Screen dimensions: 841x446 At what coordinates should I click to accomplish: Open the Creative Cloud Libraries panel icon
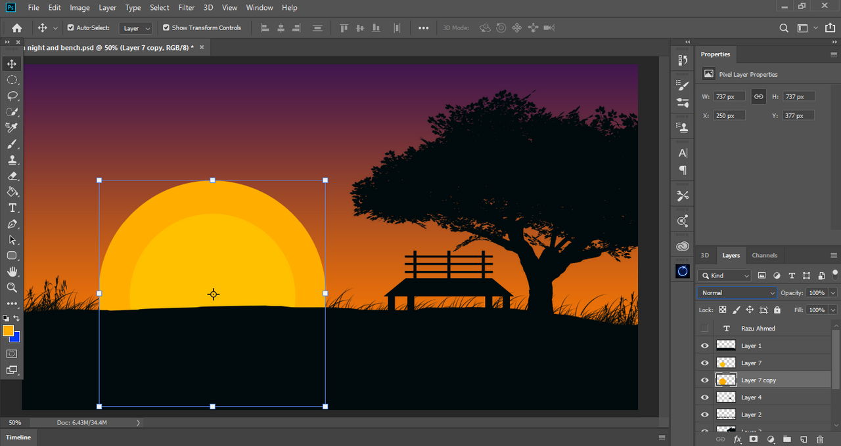pos(683,247)
